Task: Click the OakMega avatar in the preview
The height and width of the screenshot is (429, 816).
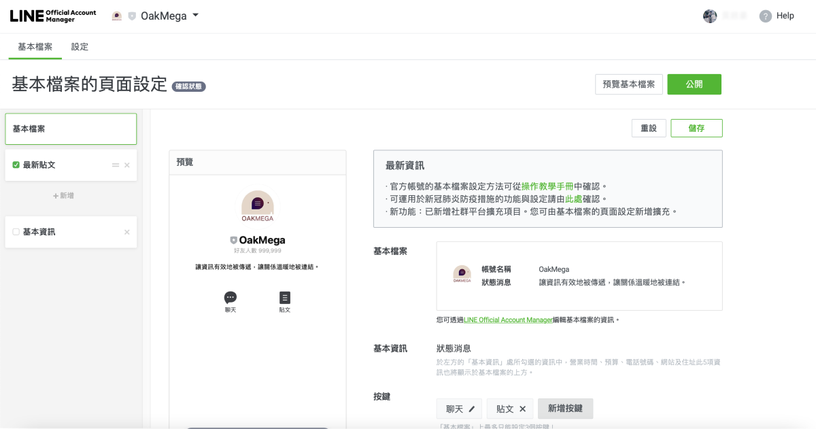Action: pos(258,205)
